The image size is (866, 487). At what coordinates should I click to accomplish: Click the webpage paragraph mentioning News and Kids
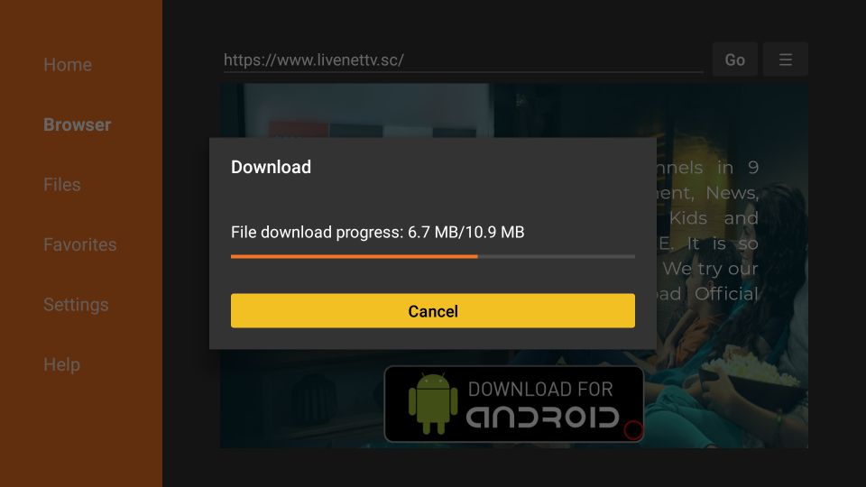pyautogui.click(x=708, y=230)
